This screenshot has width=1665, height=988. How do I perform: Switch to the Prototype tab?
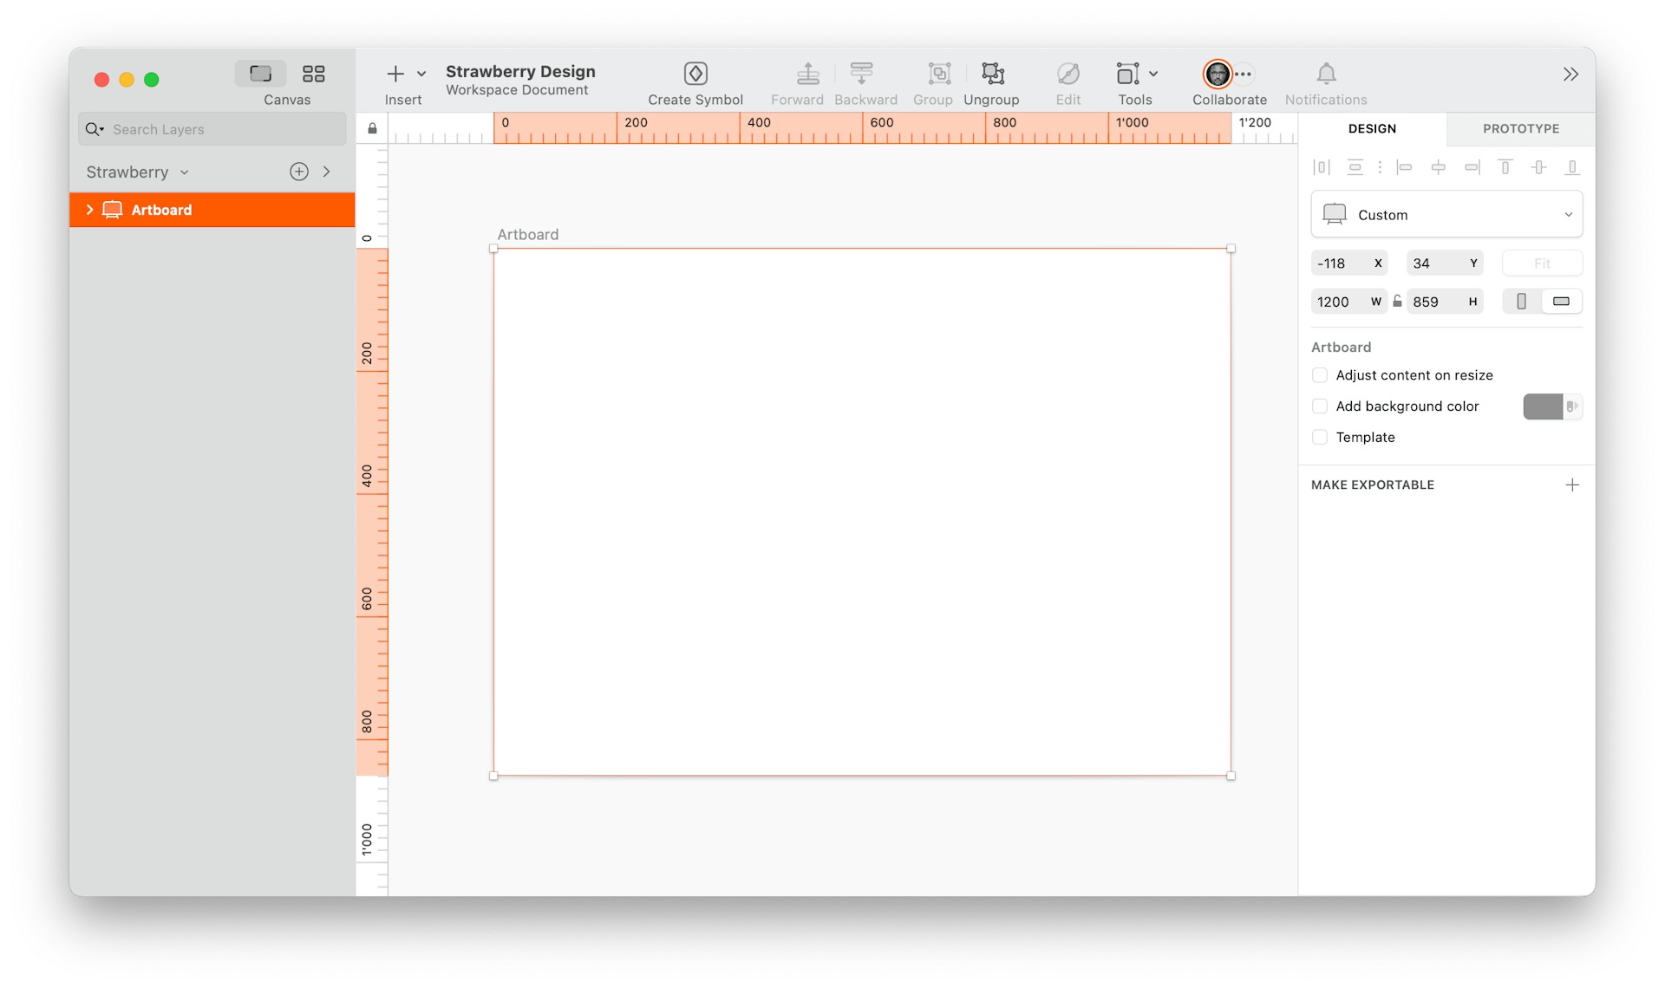[1520, 129]
